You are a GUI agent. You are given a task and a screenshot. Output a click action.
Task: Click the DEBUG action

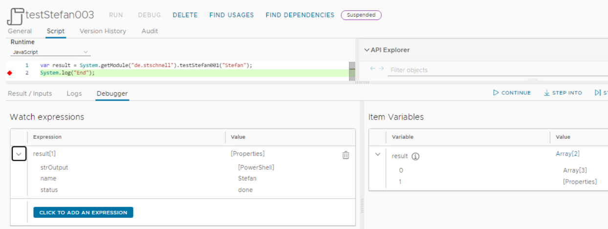[149, 15]
